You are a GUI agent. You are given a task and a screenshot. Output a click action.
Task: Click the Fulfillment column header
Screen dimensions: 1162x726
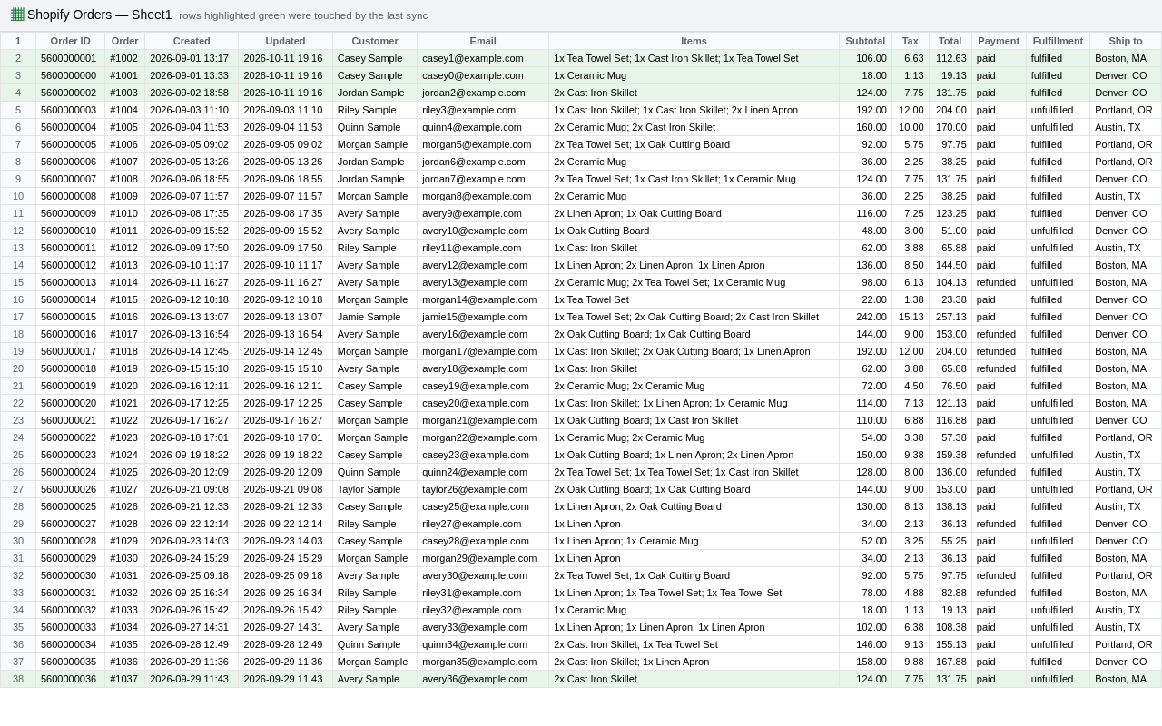pyautogui.click(x=1058, y=41)
